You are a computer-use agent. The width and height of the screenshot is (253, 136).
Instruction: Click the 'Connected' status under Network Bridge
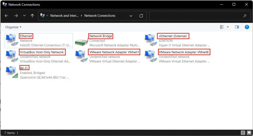click(97, 41)
